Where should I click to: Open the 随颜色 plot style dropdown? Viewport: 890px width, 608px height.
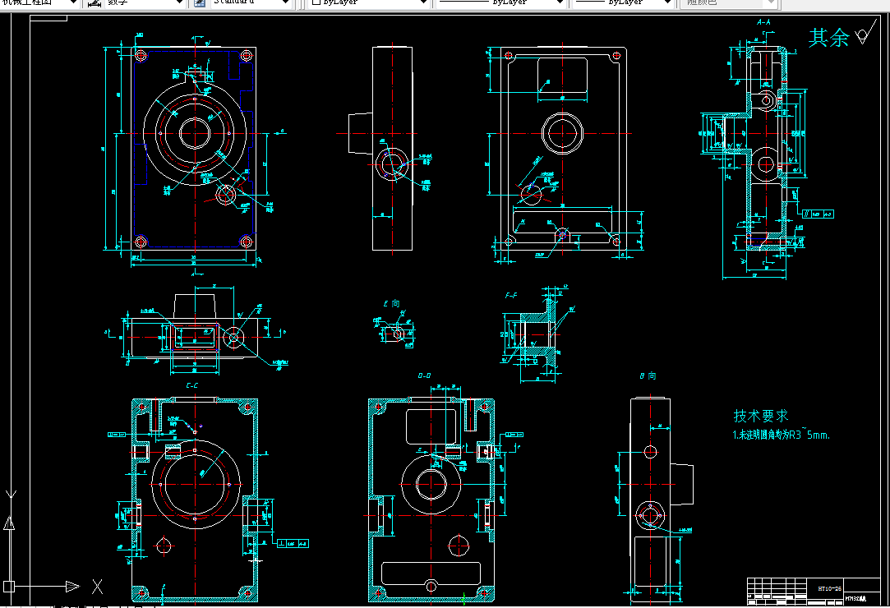tap(770, 2)
